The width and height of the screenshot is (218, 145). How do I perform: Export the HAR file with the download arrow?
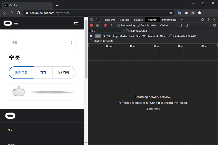(x=187, y=25)
